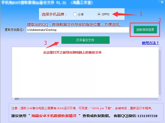Click the 提取存放路径: label
This screenshot has width=165, height=123.
coord(14,30)
